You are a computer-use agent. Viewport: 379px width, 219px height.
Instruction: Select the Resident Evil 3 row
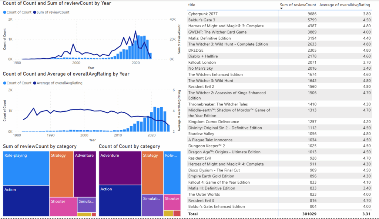click(x=279, y=201)
